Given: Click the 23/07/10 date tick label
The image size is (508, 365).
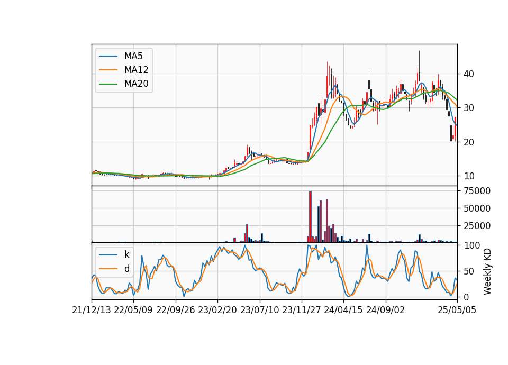Looking at the screenshot, I should click(x=259, y=310).
